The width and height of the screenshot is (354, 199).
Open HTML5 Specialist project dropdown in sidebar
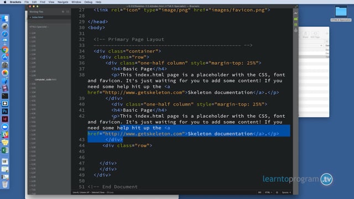pyautogui.click(x=39, y=27)
